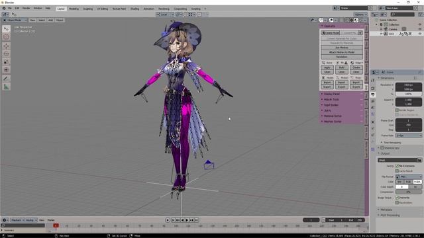Click the auto keying record button
This screenshot has height=238, width=424.
168,220
